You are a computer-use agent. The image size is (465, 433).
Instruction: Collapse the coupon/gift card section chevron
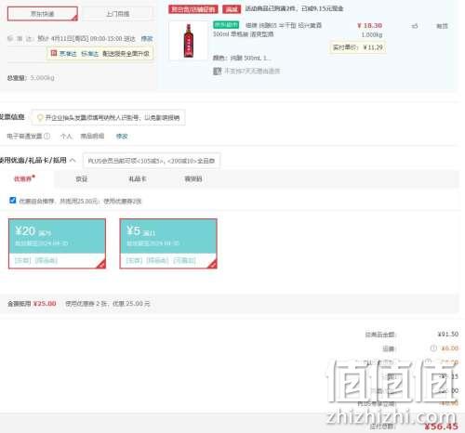73,160
